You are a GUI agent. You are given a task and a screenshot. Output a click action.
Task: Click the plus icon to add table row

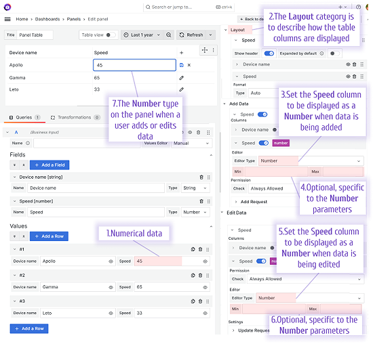pyautogui.click(x=181, y=53)
